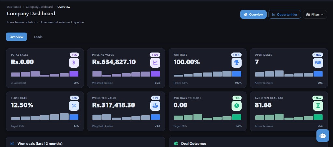Click 'Target: 50%' label on Avg Days to Close

click(180, 126)
